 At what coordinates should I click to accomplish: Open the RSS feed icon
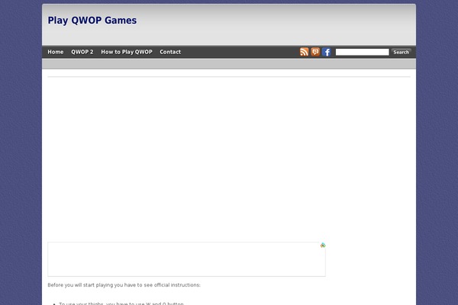(304, 52)
